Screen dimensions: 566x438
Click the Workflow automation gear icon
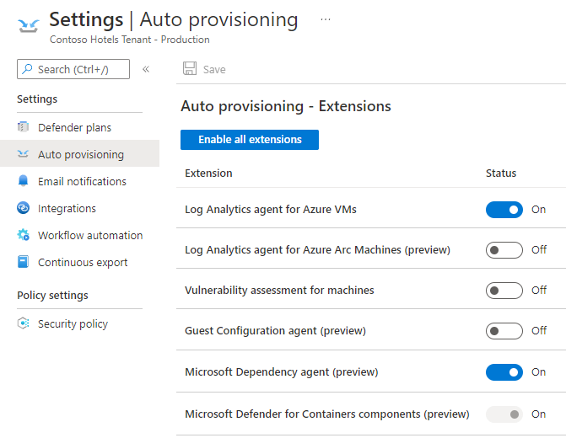click(x=23, y=235)
